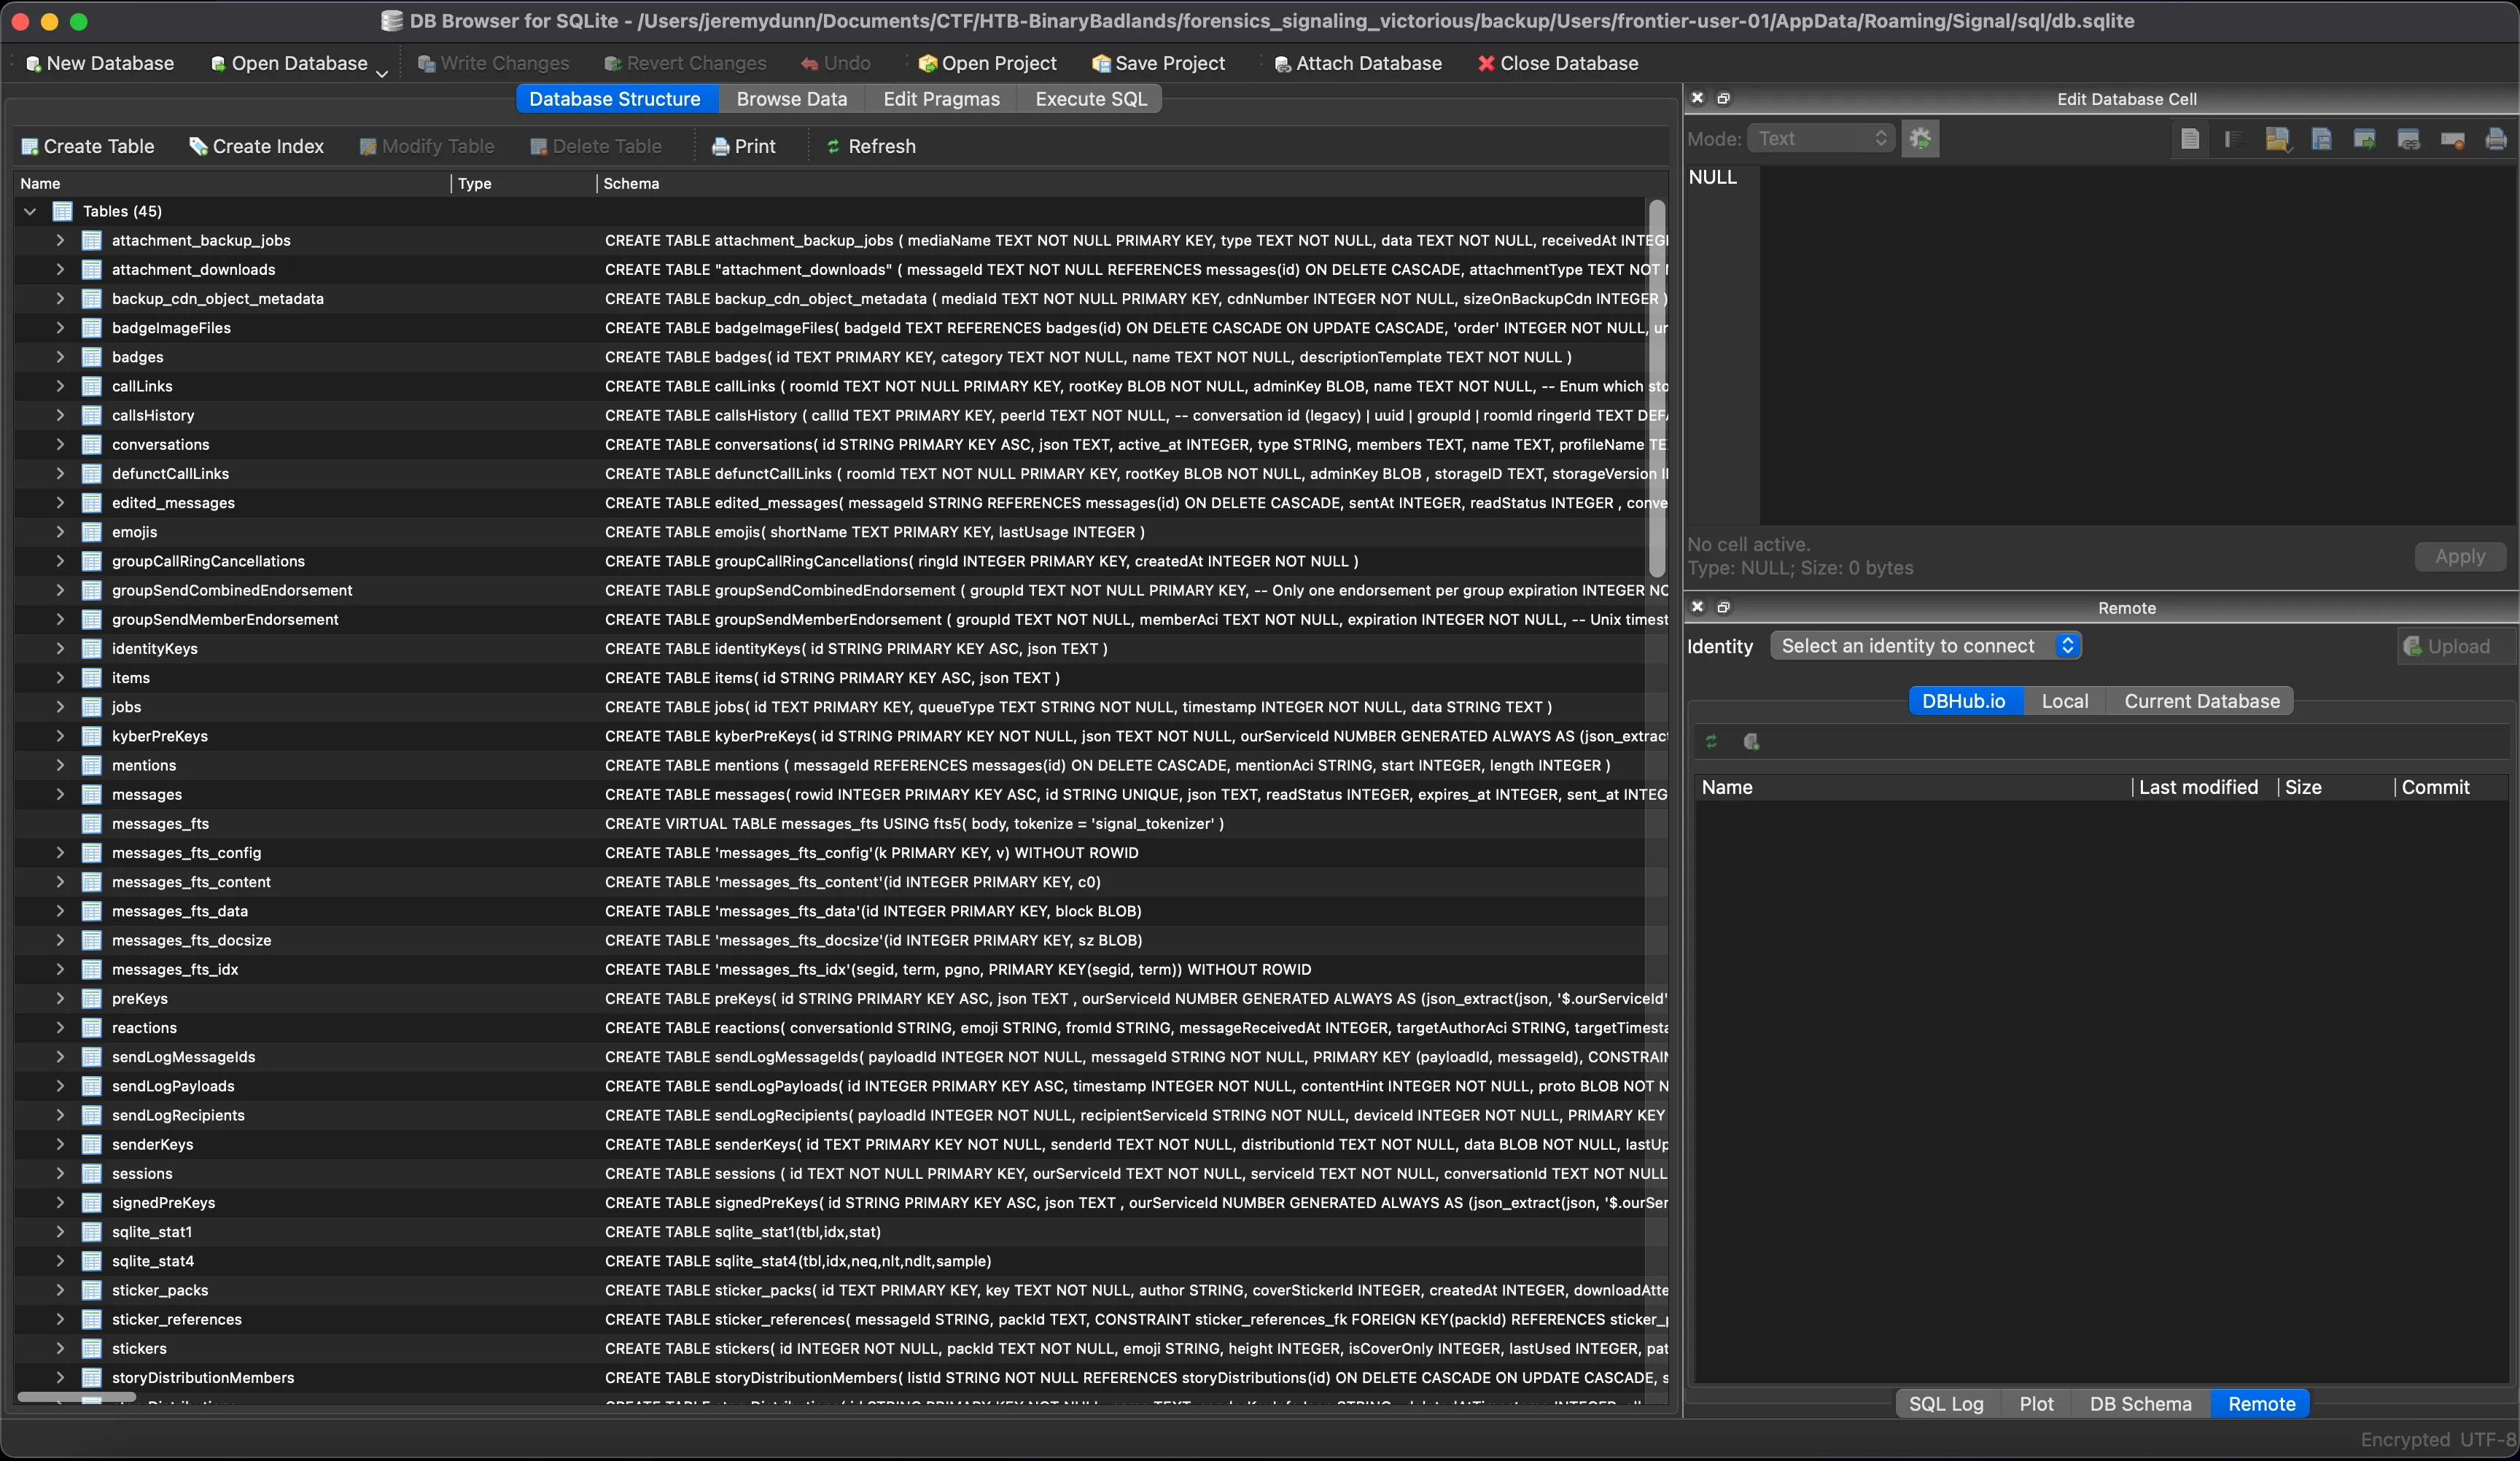Click the New Database toolbar button

pos(99,63)
